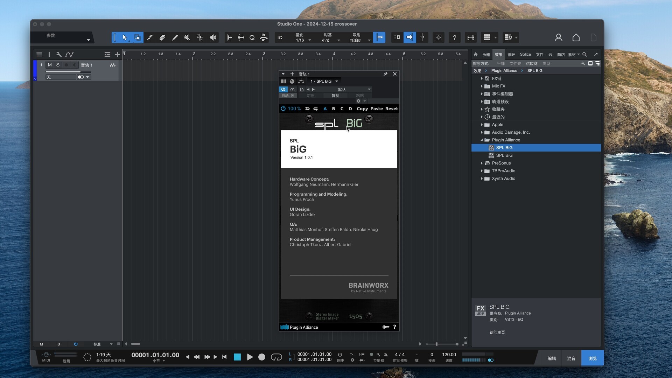Open the video player icon

(471, 37)
